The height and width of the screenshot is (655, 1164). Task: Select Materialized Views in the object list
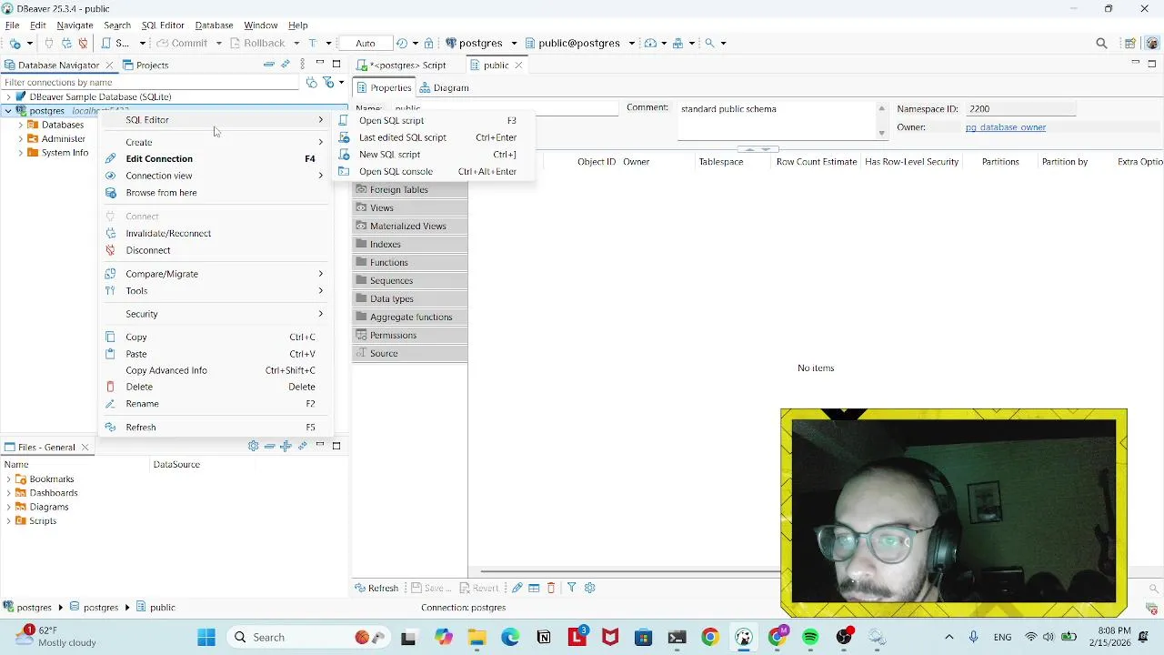(410, 227)
